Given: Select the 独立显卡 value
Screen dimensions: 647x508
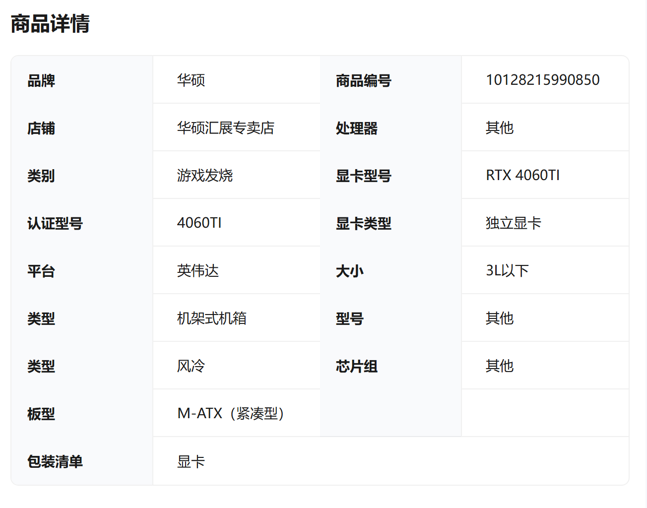Looking at the screenshot, I should [x=513, y=223].
